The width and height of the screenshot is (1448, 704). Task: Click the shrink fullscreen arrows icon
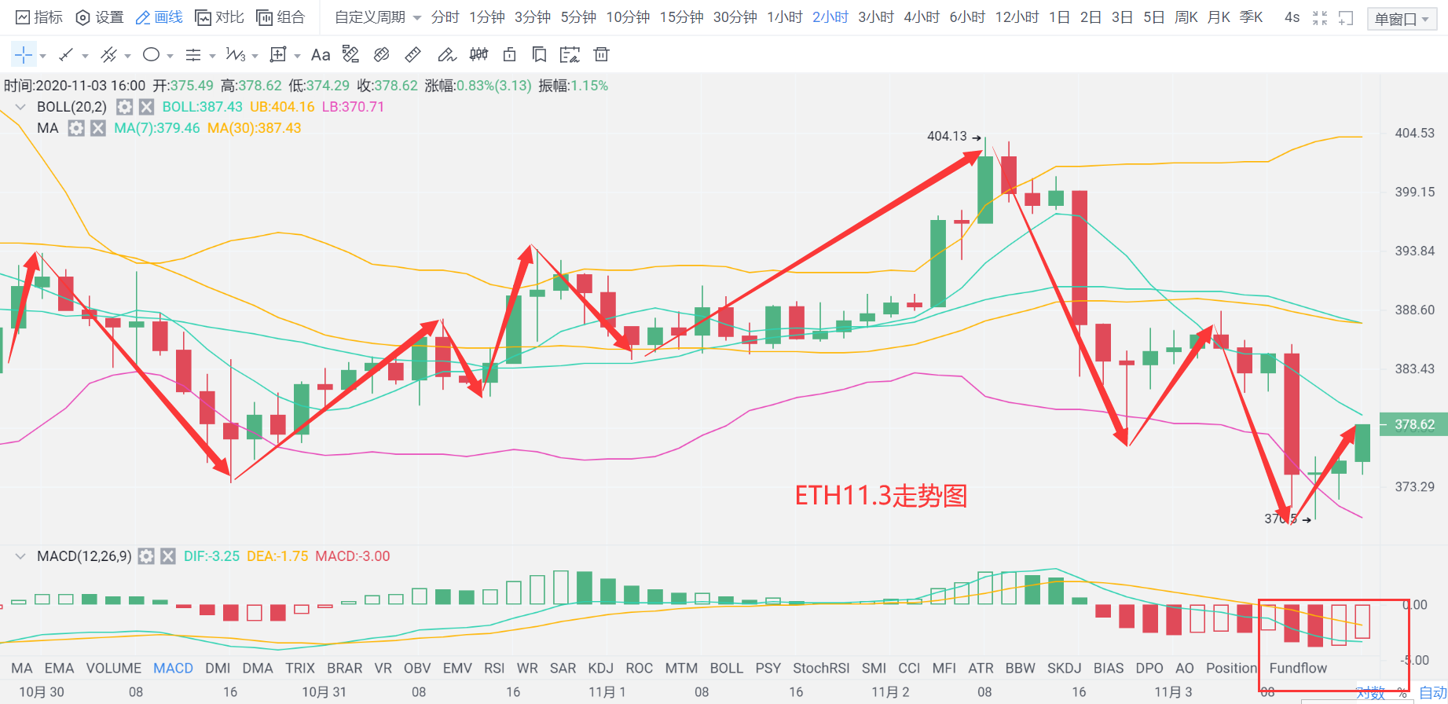(1320, 17)
